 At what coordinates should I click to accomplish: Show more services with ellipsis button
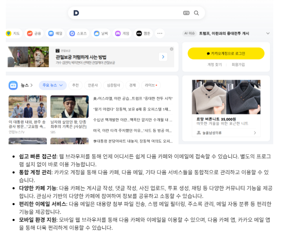click(x=160, y=33)
